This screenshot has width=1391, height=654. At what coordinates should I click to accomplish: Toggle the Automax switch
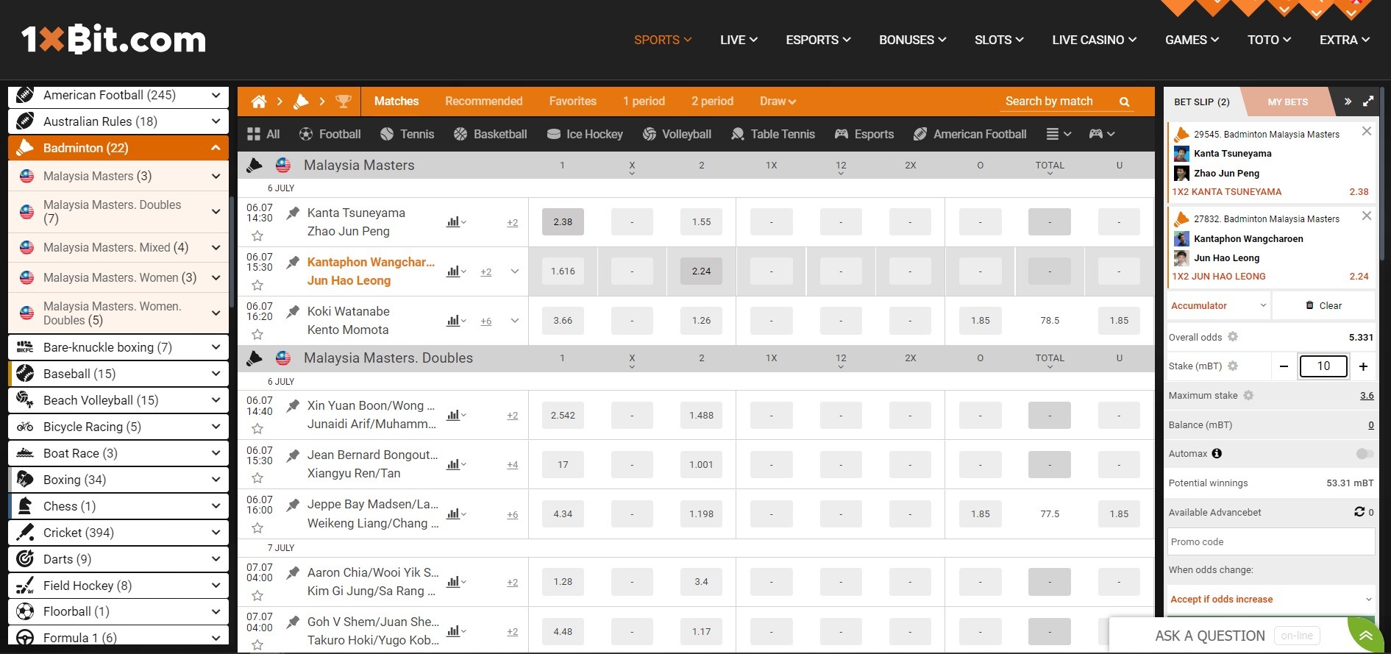pos(1365,454)
